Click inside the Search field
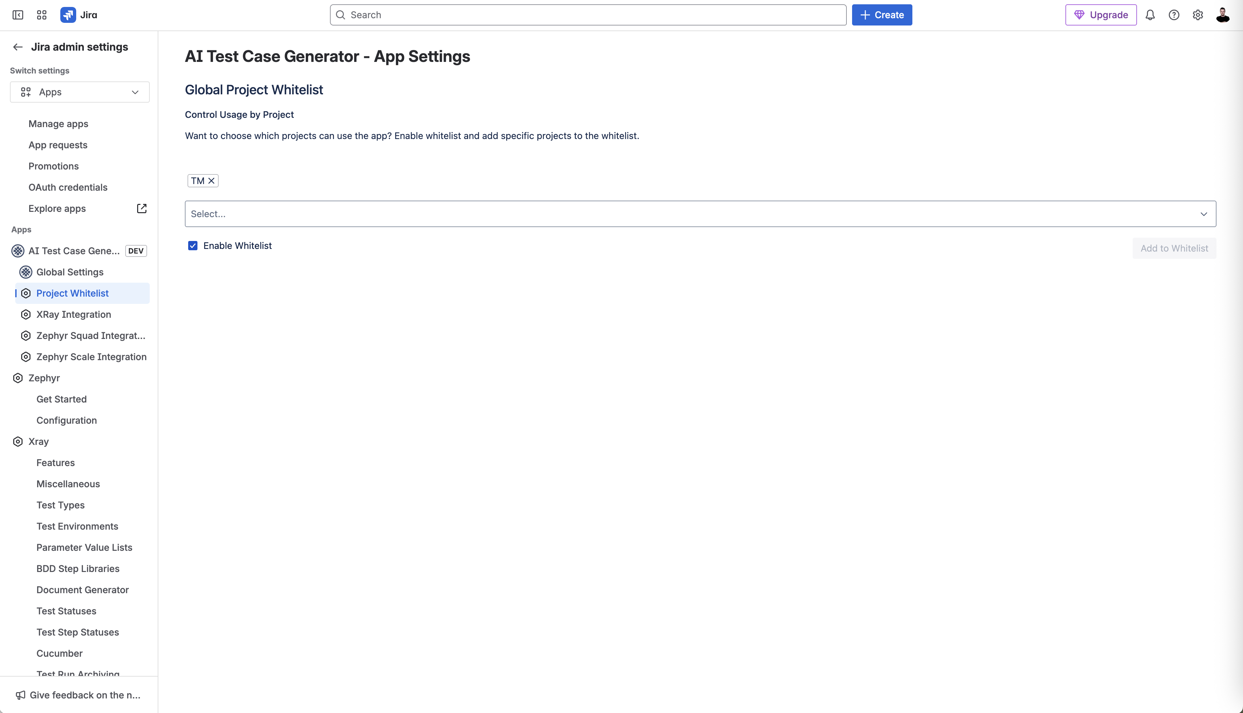This screenshot has height=713, width=1243. coord(587,15)
